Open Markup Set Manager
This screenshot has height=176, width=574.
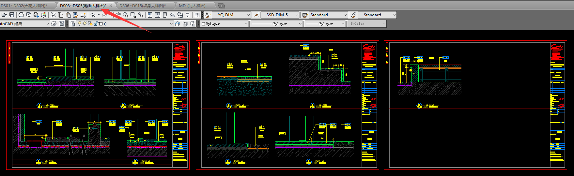tap(180, 15)
